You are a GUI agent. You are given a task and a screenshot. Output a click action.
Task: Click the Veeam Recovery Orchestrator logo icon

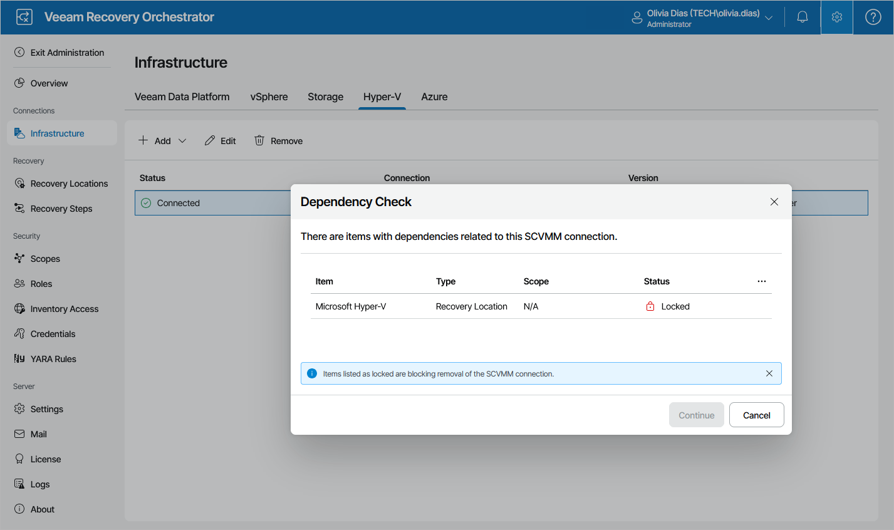coord(24,17)
